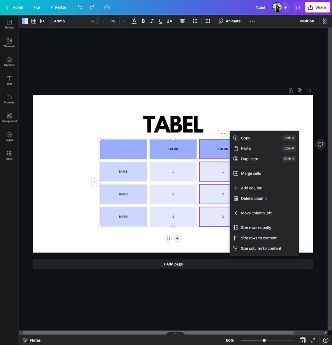The height and width of the screenshot is (345, 332).
Task: Expand toolbar more options ellipsis
Action: [252, 21]
